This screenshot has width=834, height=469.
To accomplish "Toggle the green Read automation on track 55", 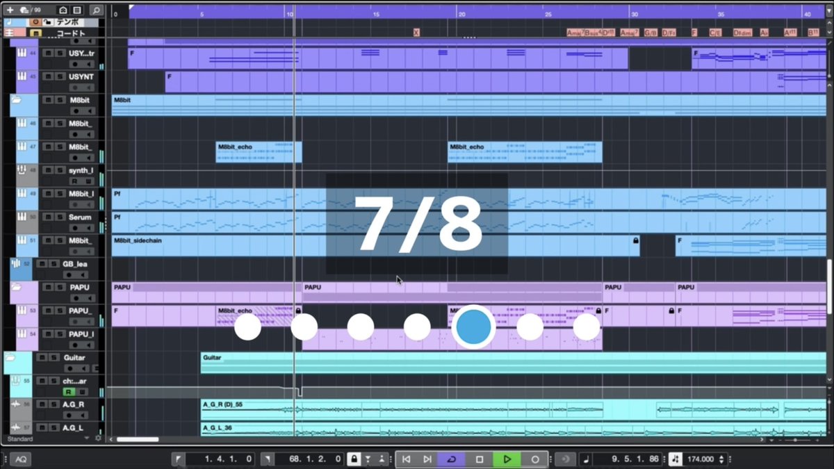I will click(69, 392).
